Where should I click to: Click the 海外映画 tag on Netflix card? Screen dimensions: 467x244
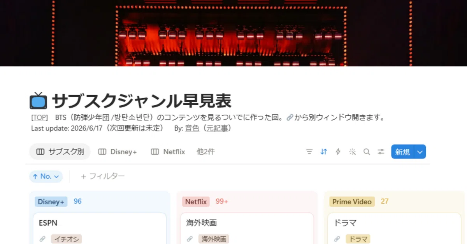(x=214, y=239)
